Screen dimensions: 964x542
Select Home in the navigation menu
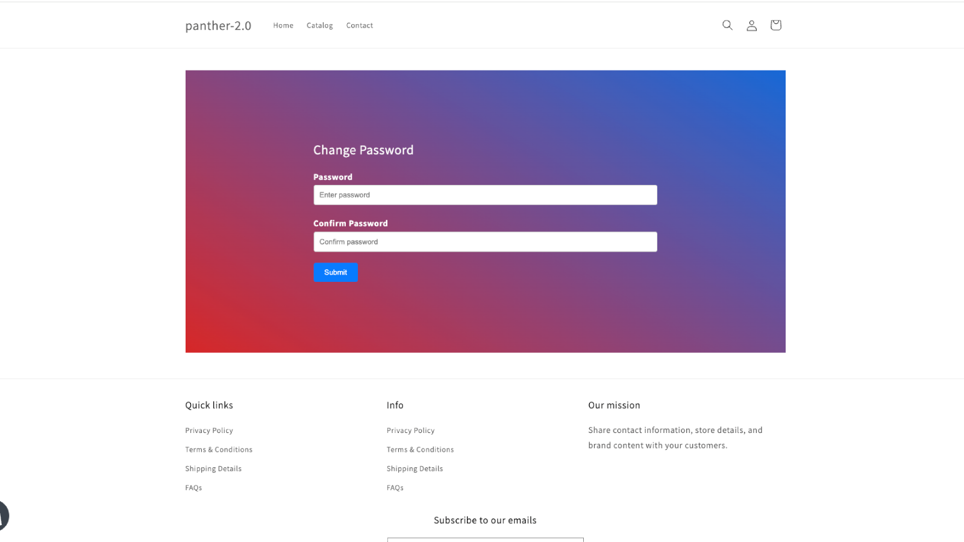(283, 25)
